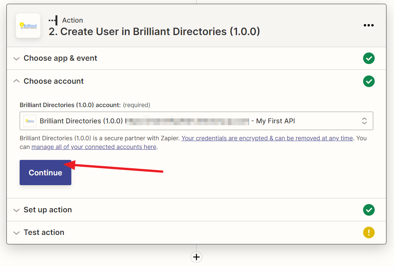Viewport: 394px width, 267px height.
Task: Click the Choose app & event heading
Action: tap(60, 58)
